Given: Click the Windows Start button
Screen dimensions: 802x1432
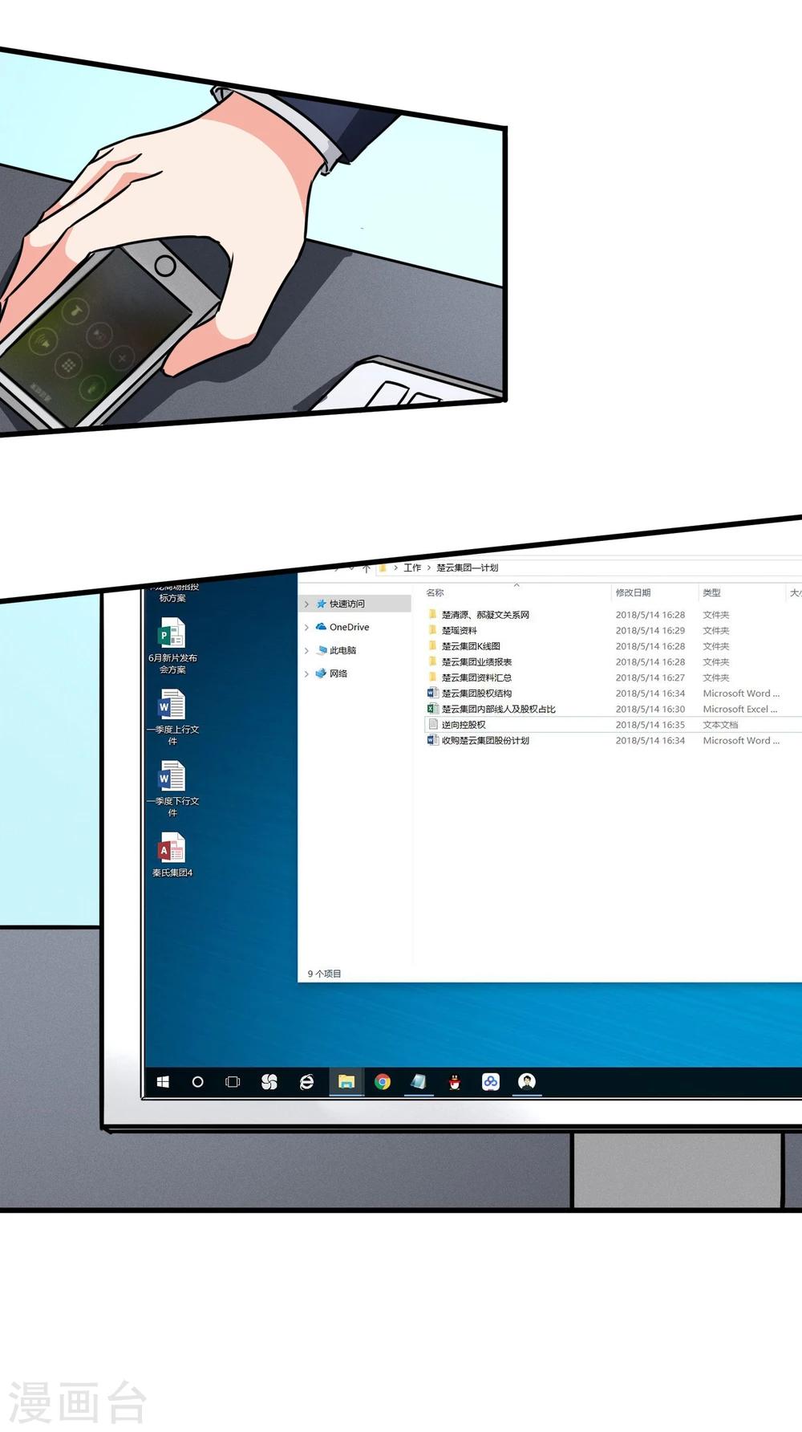Looking at the screenshot, I should 163,1082.
